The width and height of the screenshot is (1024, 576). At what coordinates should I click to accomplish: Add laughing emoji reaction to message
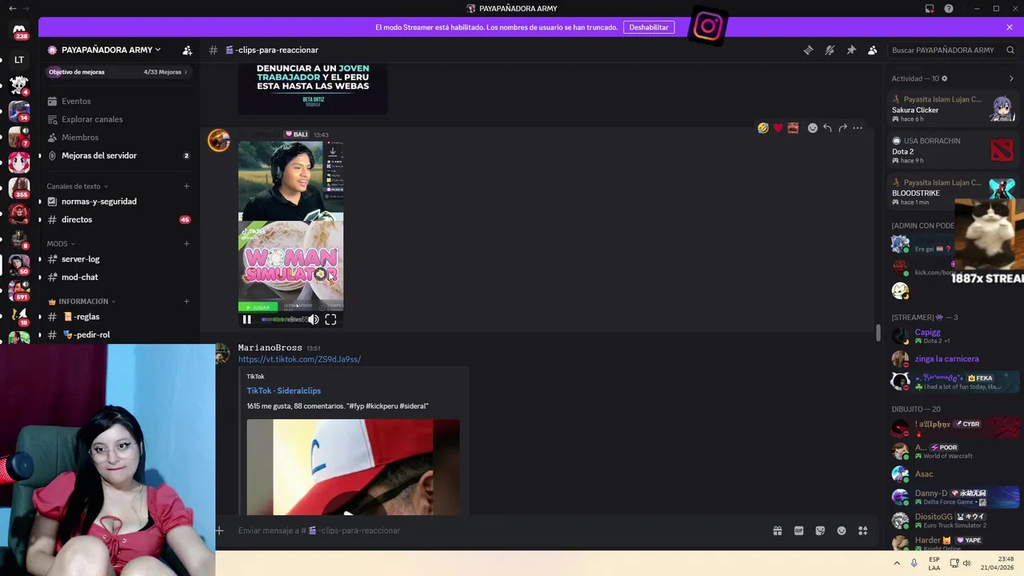pos(763,128)
